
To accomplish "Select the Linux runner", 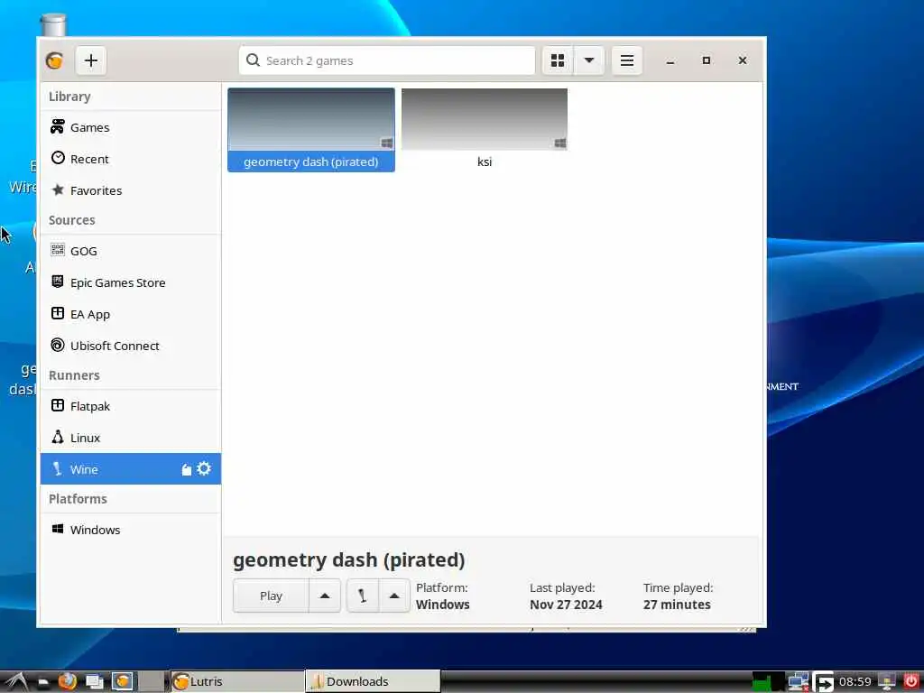I will 131,438.
